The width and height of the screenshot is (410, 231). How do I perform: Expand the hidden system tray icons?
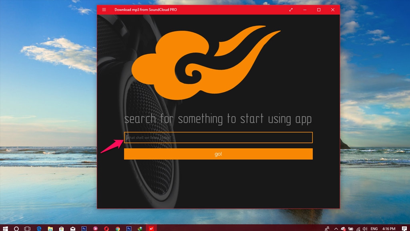(x=336, y=229)
